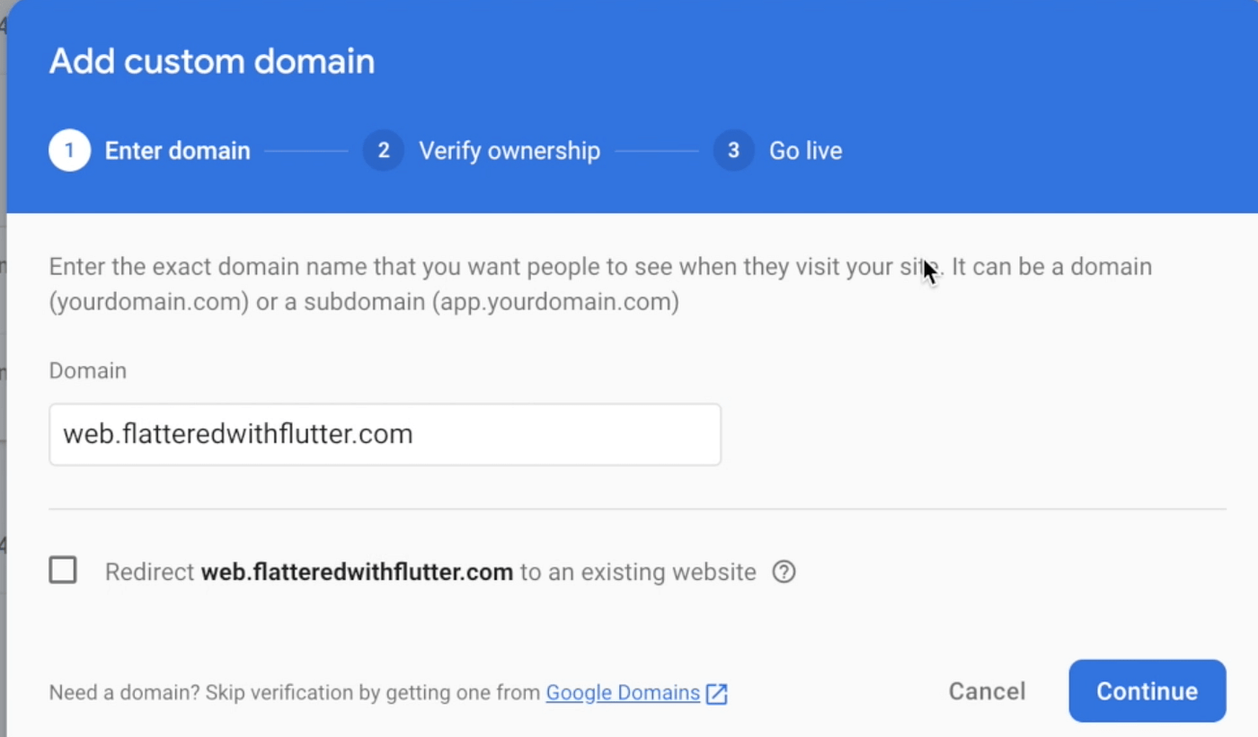Click the step 2 number circle

tap(384, 150)
